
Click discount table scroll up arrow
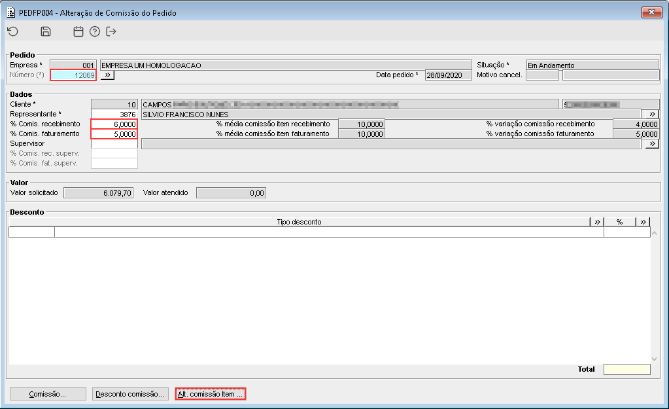(654, 233)
